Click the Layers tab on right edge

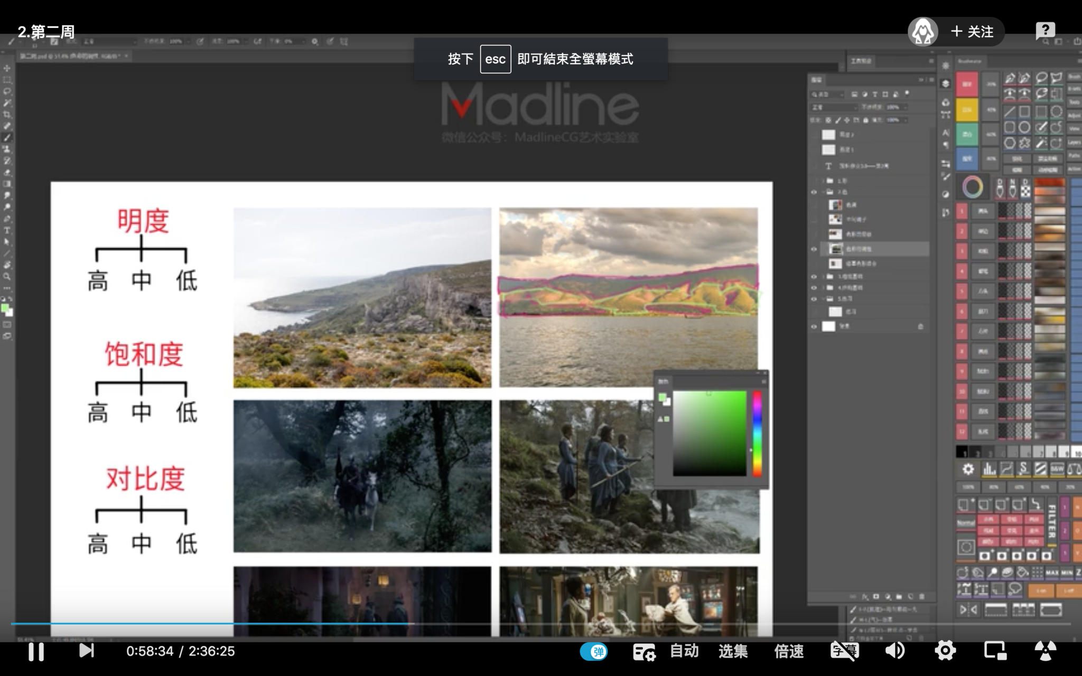click(1074, 143)
